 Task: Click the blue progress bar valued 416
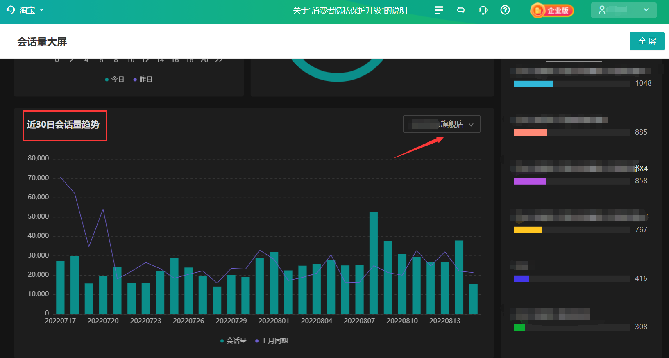tap(522, 279)
